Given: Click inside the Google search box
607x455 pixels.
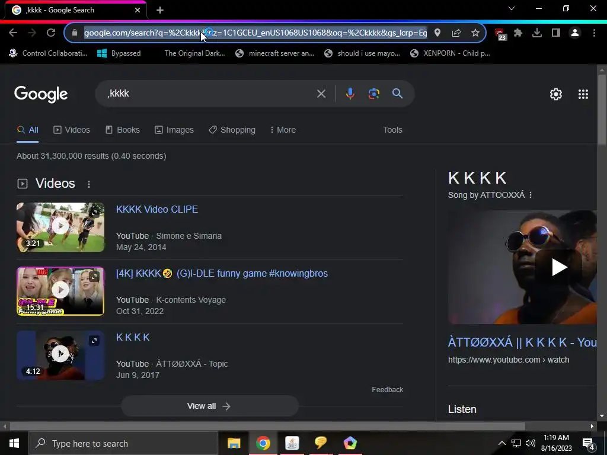Looking at the screenshot, I should (x=209, y=94).
